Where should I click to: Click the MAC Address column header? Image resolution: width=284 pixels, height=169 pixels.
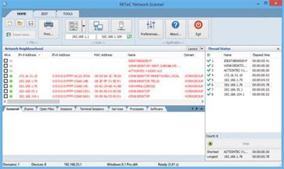[103, 55]
